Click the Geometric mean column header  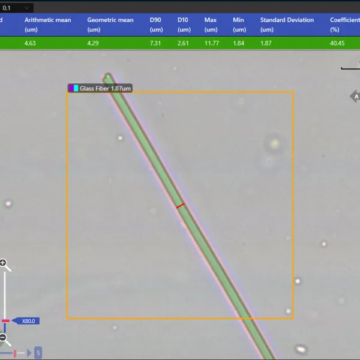(110, 25)
